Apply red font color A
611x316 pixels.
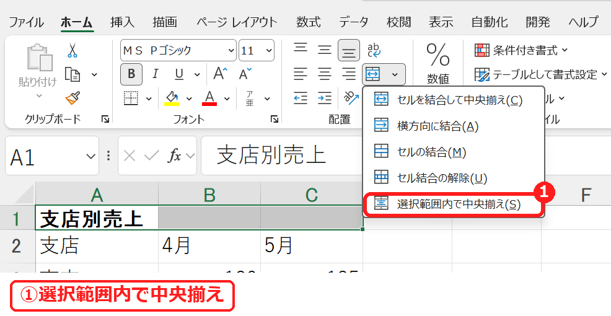point(209,98)
